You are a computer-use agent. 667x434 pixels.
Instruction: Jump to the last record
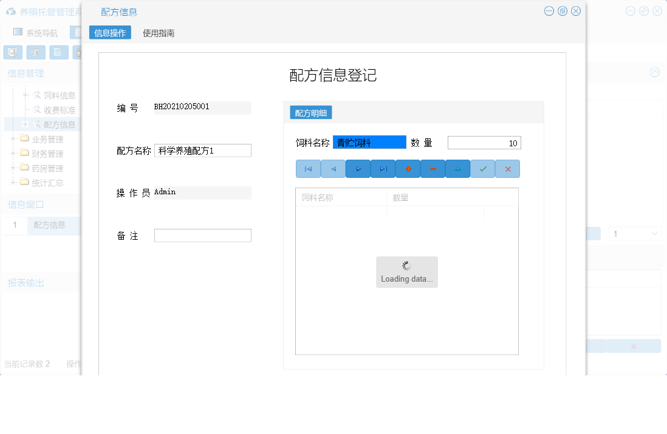pyautogui.click(x=383, y=168)
